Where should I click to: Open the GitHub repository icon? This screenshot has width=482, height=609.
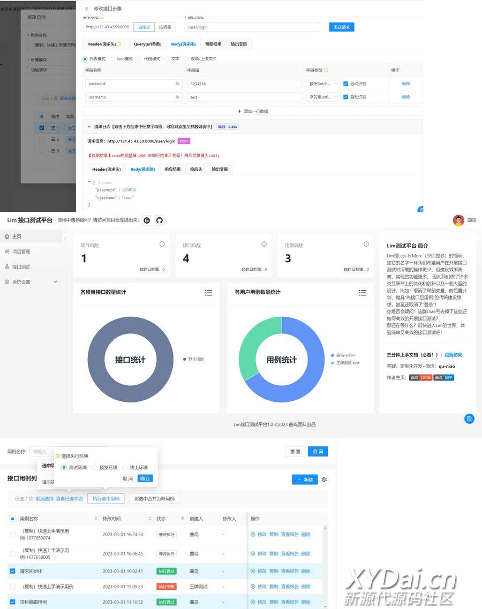pos(159,220)
